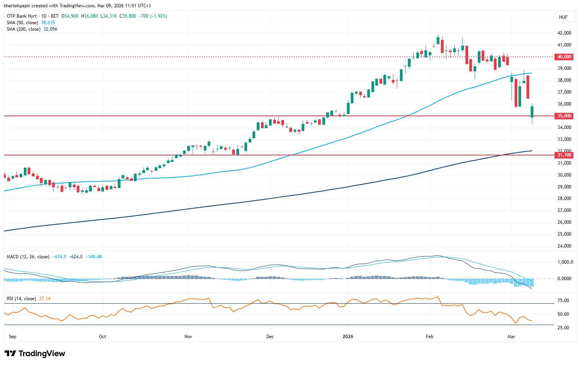Viewport: 581px width, 365px height.
Task: Click the red 40,000 price level tag
Action: [x=564, y=57]
